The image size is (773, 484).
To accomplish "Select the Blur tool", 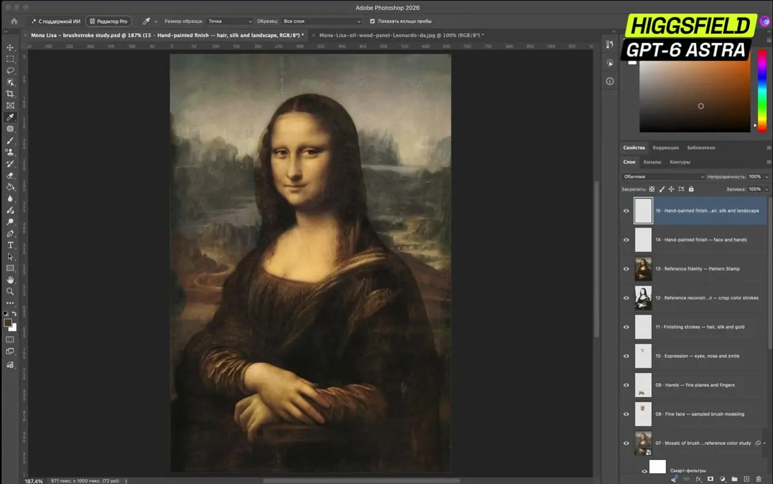I will tap(10, 199).
